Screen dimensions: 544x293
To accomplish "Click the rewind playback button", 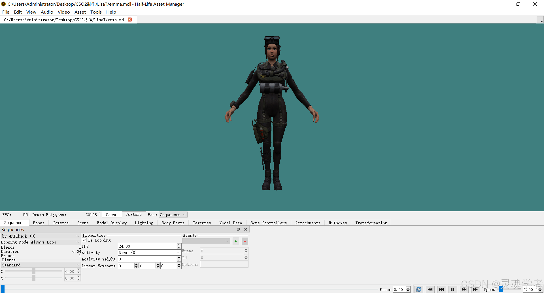I will (430, 289).
